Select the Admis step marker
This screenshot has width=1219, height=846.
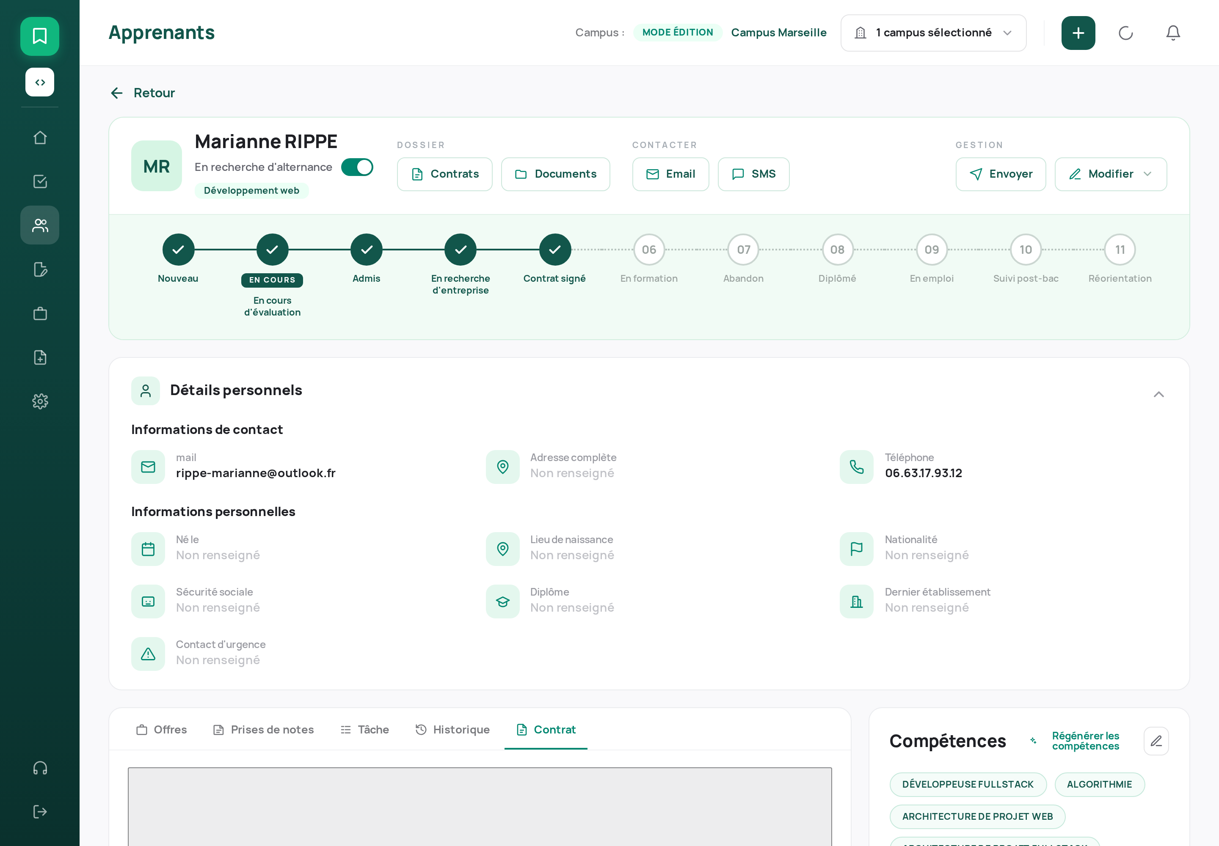(x=367, y=249)
